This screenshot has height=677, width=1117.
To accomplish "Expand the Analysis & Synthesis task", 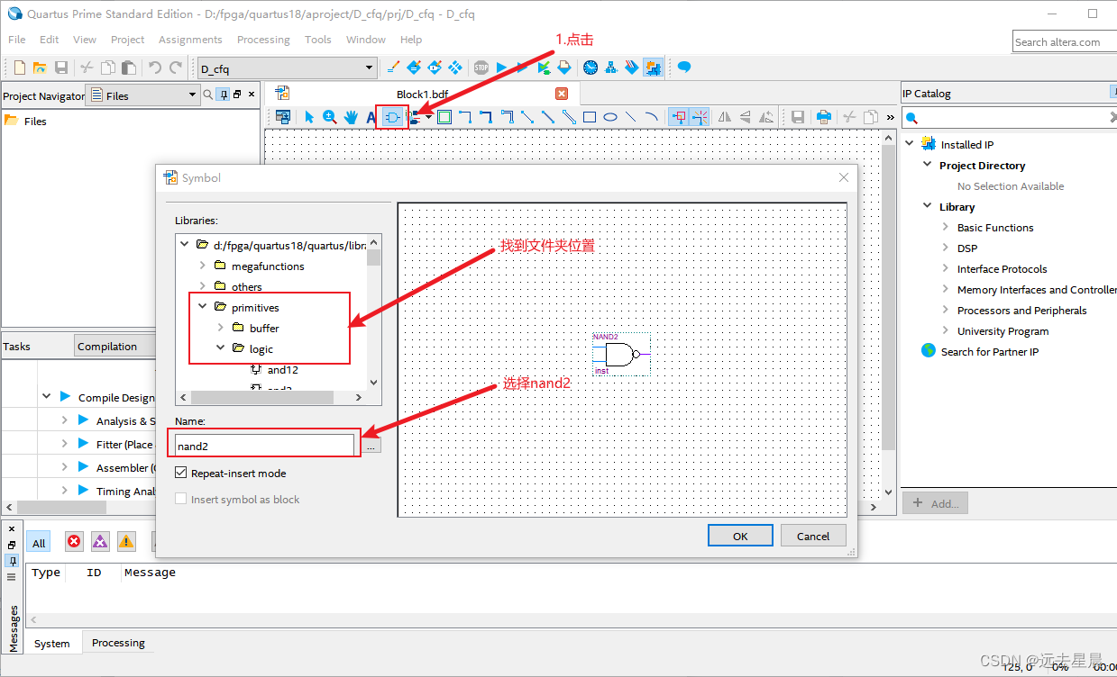I will [64, 420].
